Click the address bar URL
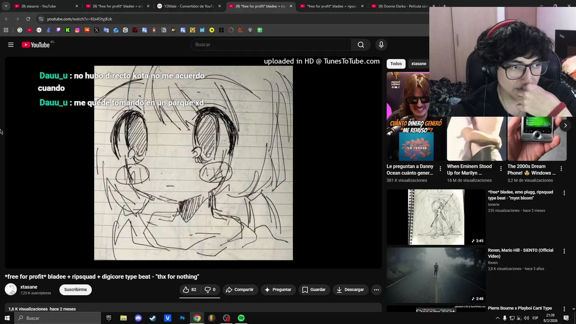This screenshot has height=324, width=576. [80, 19]
